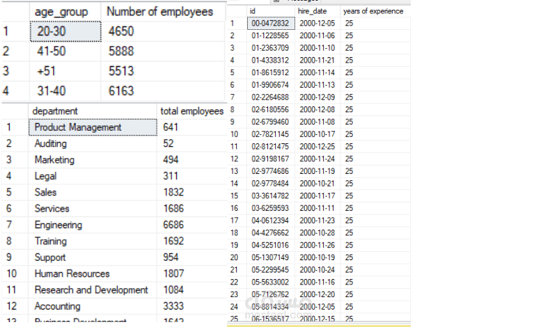Click the years of experience column header
This screenshot has width=557, height=327.
(x=375, y=11)
